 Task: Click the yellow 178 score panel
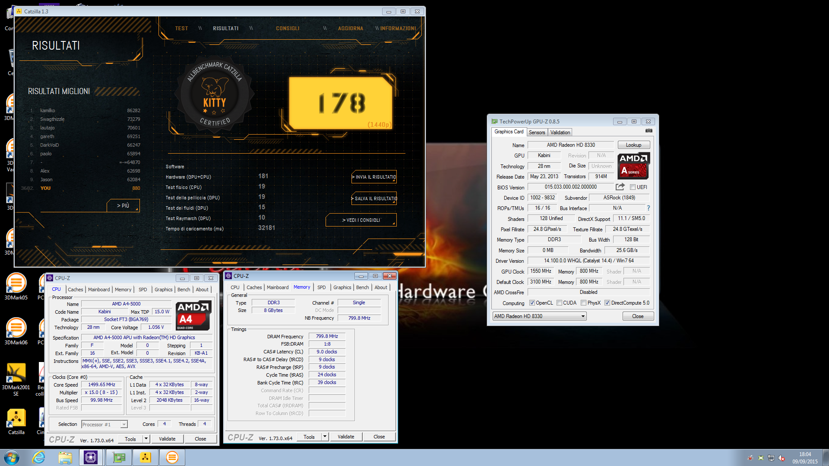341,103
